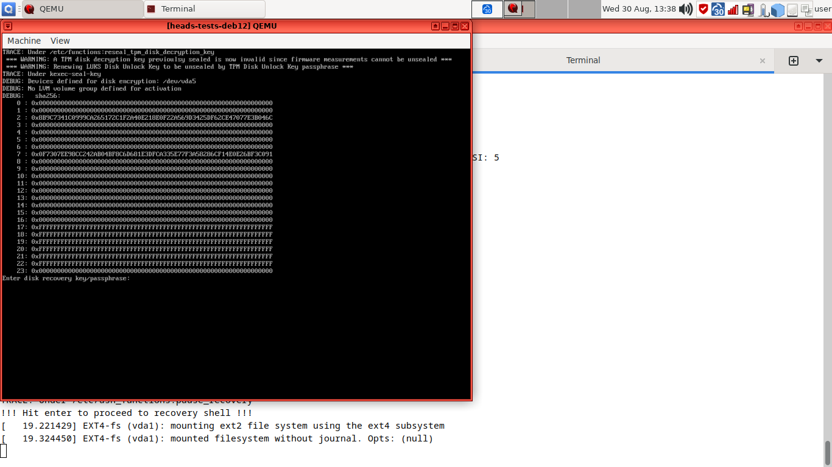Click the blue cube tray icon
Viewport: 832px width, 467px height.
778,9
